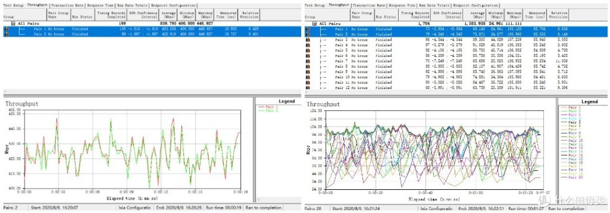Click Pair 10 row icon in right window
Image resolution: width=610 pixels, height=213 pixels.
pos(308,77)
